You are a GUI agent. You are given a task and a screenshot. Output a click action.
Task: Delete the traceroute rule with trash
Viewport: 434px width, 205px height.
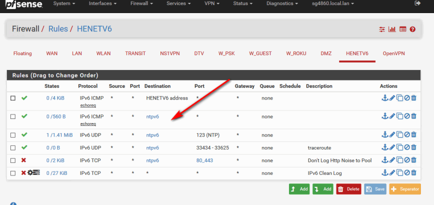[413, 147]
